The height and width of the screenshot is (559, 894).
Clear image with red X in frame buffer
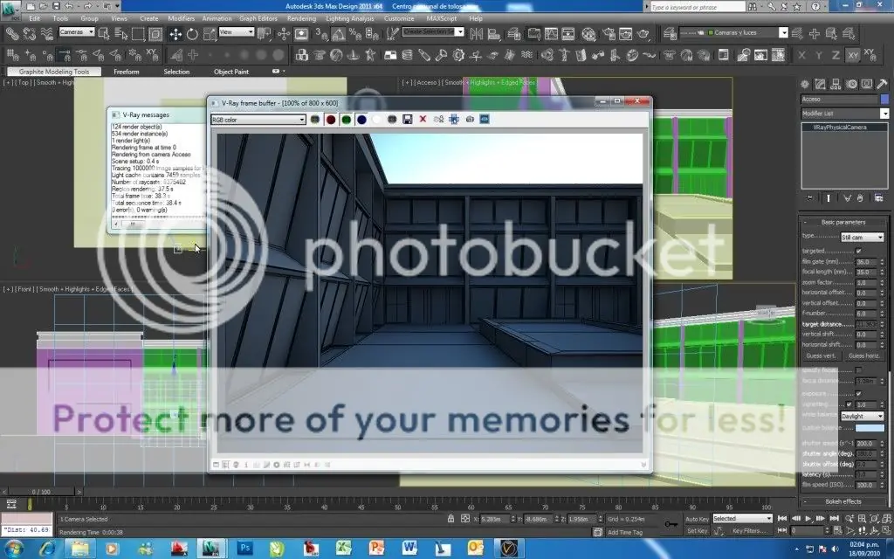(x=423, y=119)
